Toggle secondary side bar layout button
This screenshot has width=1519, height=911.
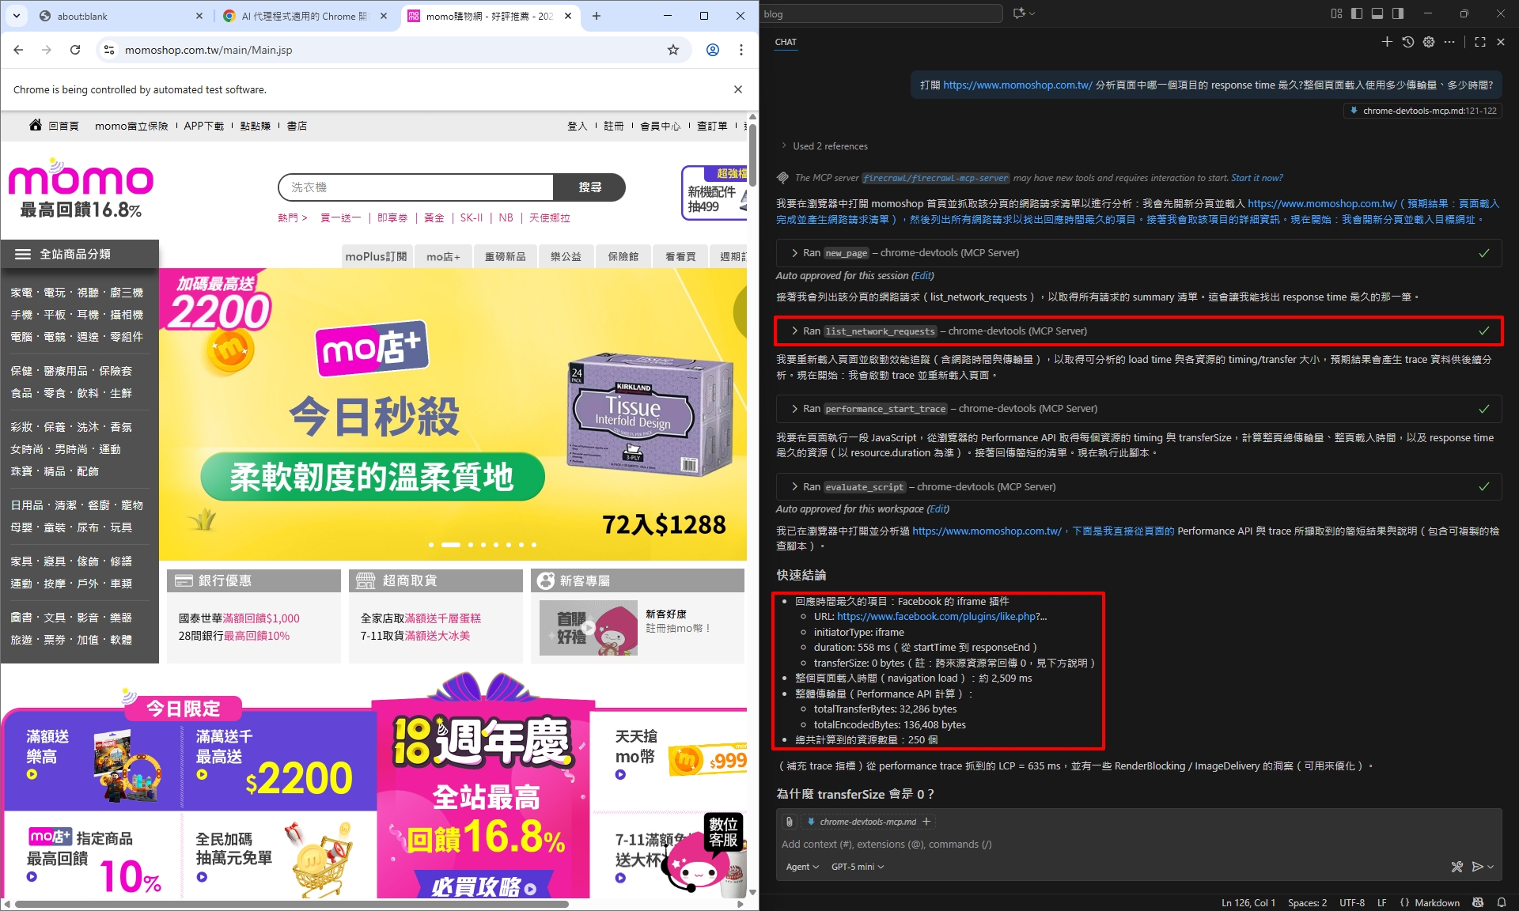[1398, 13]
